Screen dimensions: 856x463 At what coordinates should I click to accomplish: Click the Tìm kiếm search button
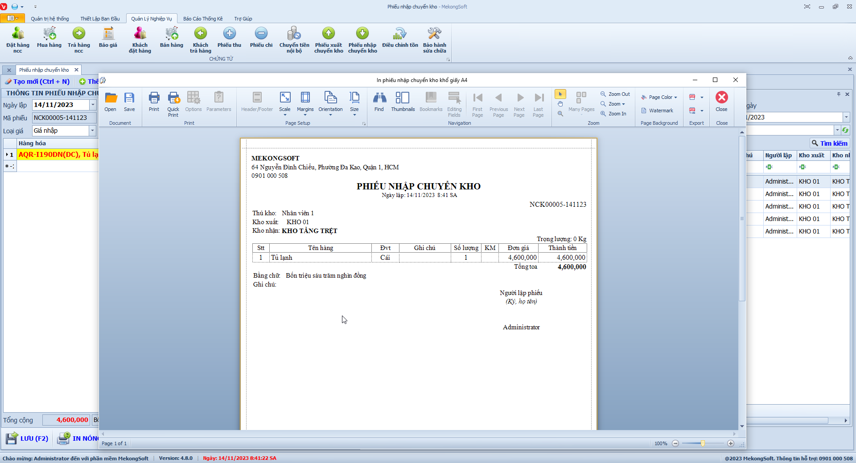[830, 143]
